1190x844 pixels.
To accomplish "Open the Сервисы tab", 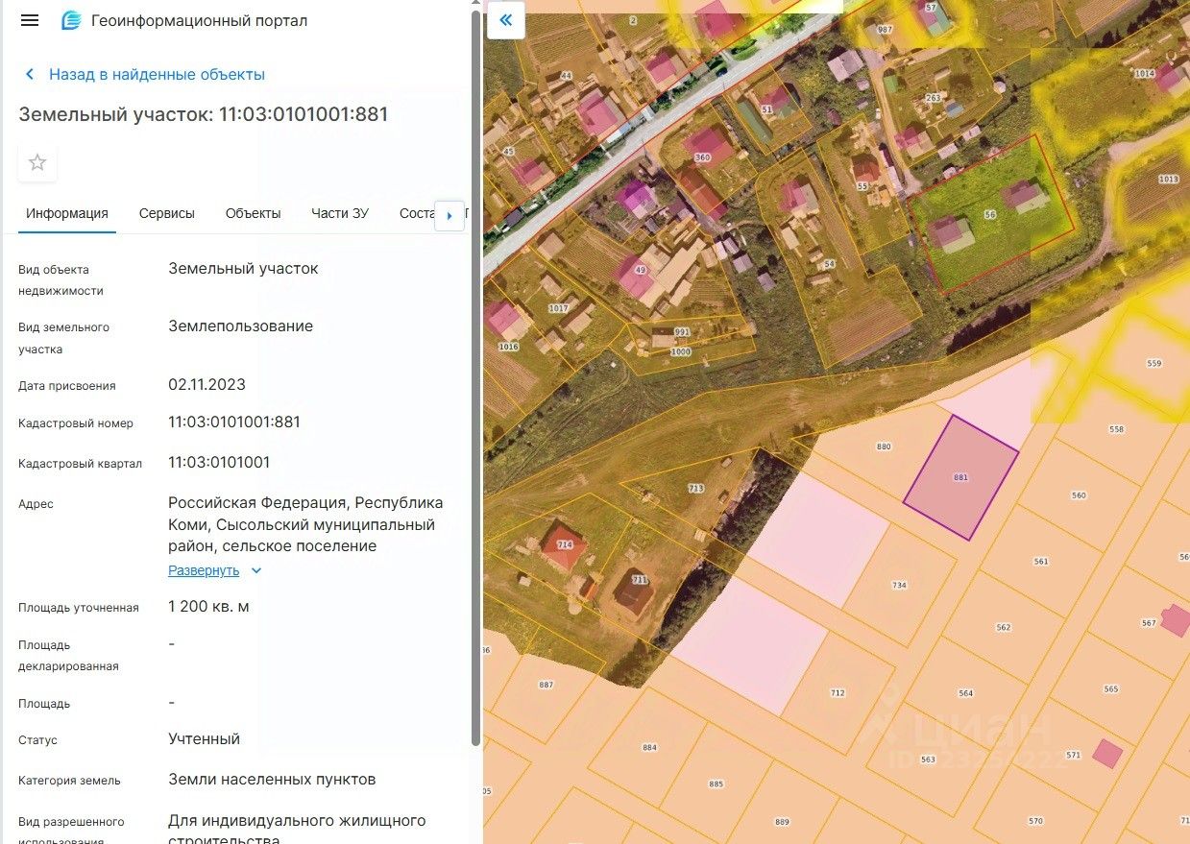I will coord(167,213).
